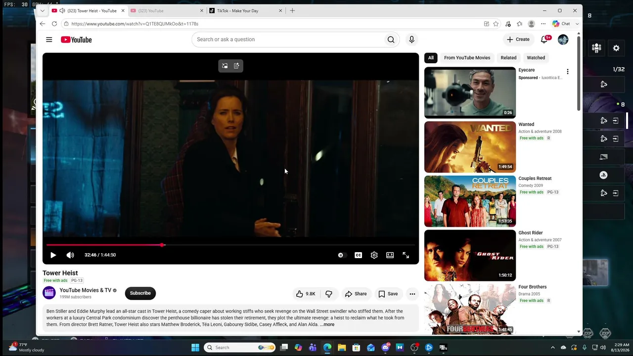
Task: Toggle the autoplay switch in player
Action: click(341, 255)
